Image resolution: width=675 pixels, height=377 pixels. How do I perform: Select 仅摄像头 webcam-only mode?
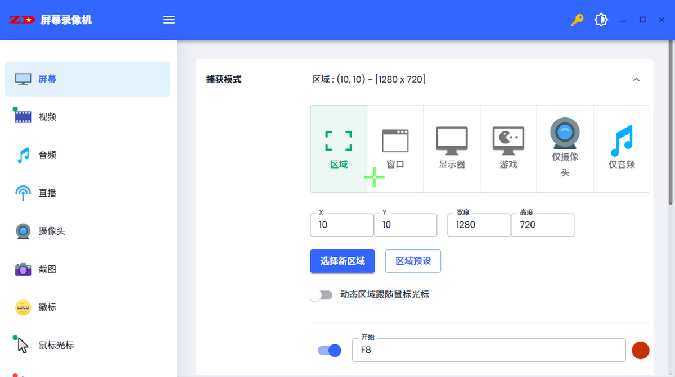565,148
